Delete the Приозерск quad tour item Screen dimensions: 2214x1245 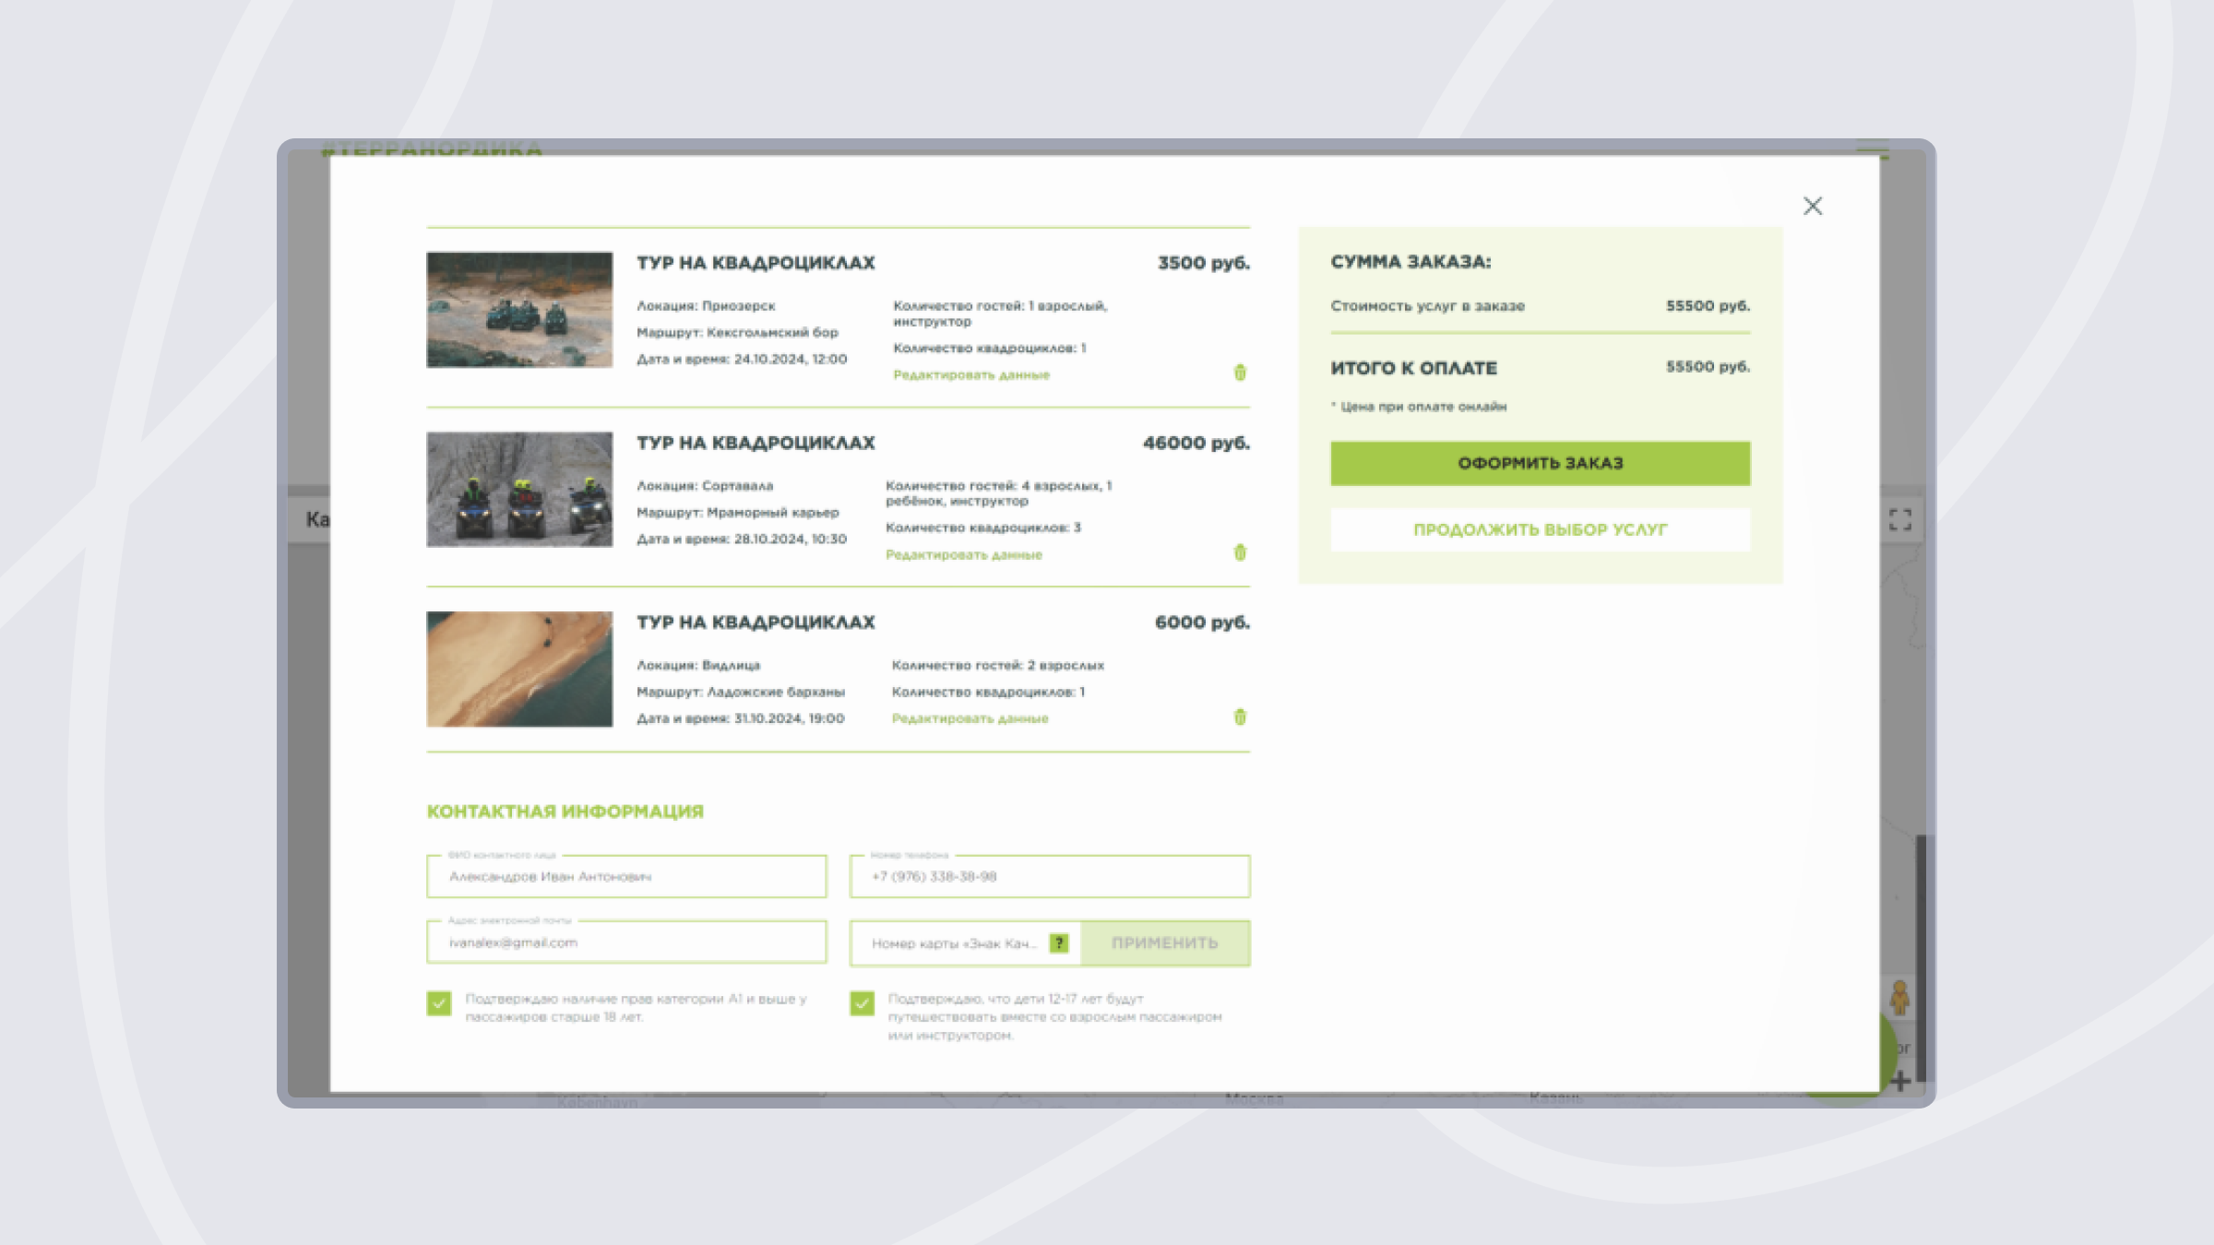click(1240, 373)
